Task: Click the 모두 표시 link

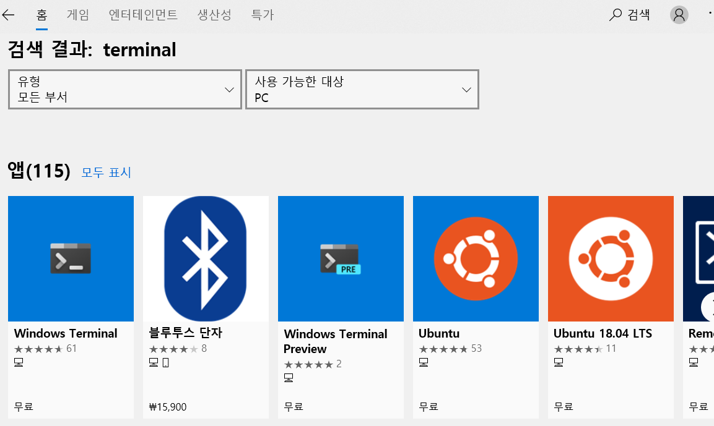Action: 106,173
